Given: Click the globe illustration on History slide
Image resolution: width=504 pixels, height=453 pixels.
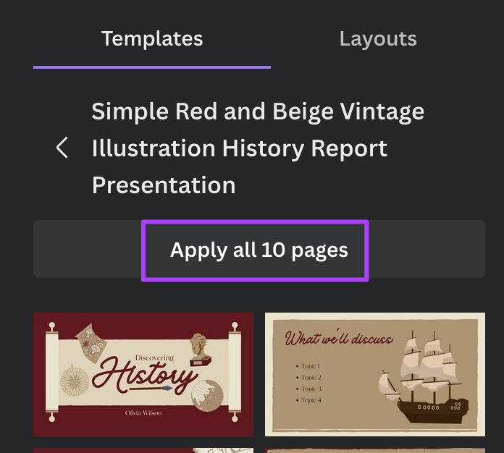Looking at the screenshot, I should (x=208, y=396).
